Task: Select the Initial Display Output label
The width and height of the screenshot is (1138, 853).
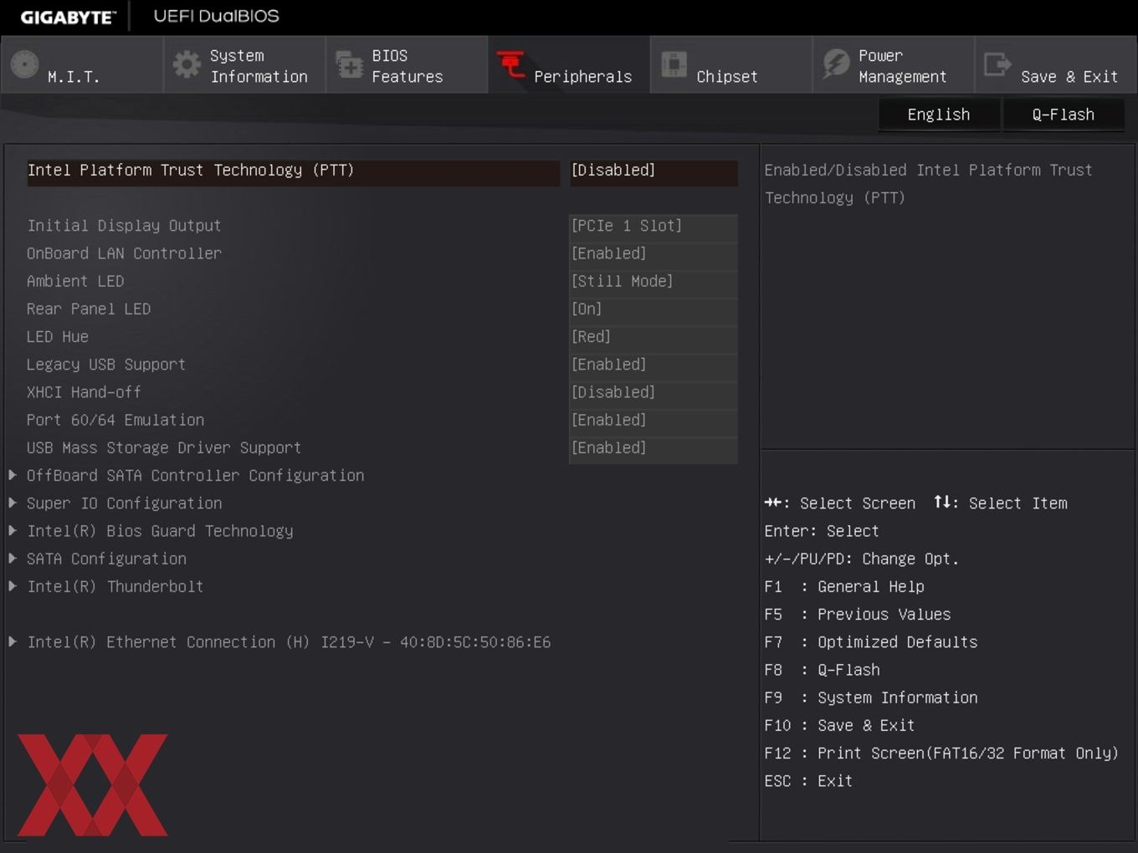Action: tap(124, 226)
